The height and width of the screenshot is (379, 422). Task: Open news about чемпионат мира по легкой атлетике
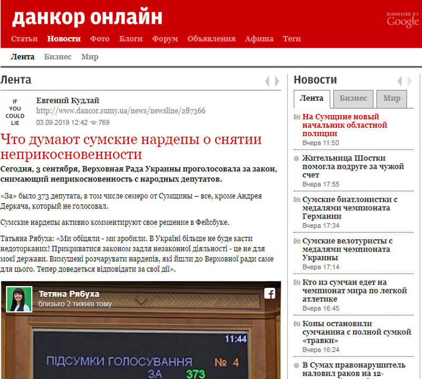[x=354, y=291]
